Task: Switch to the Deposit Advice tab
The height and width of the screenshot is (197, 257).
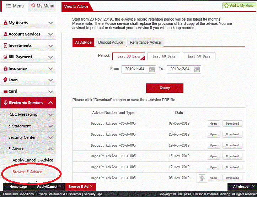Action: (x=111, y=42)
